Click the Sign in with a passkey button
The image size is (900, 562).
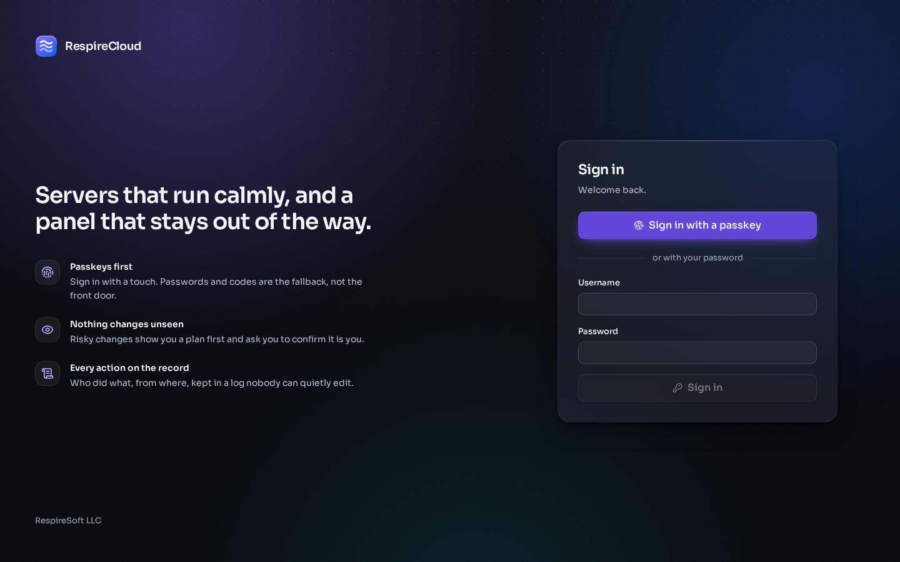697,225
